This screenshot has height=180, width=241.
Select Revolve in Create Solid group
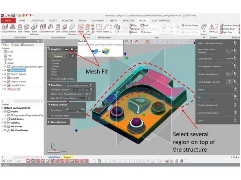pos(13,28)
